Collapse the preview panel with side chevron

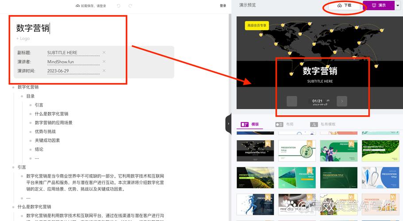(x=228, y=124)
